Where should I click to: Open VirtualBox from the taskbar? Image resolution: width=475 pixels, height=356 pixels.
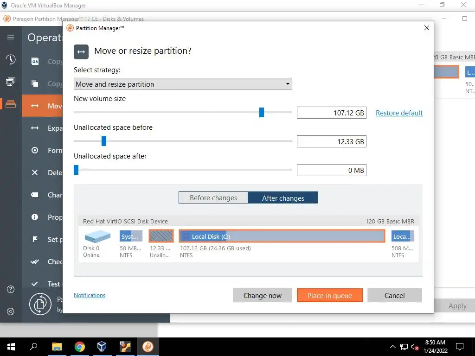tap(102, 347)
